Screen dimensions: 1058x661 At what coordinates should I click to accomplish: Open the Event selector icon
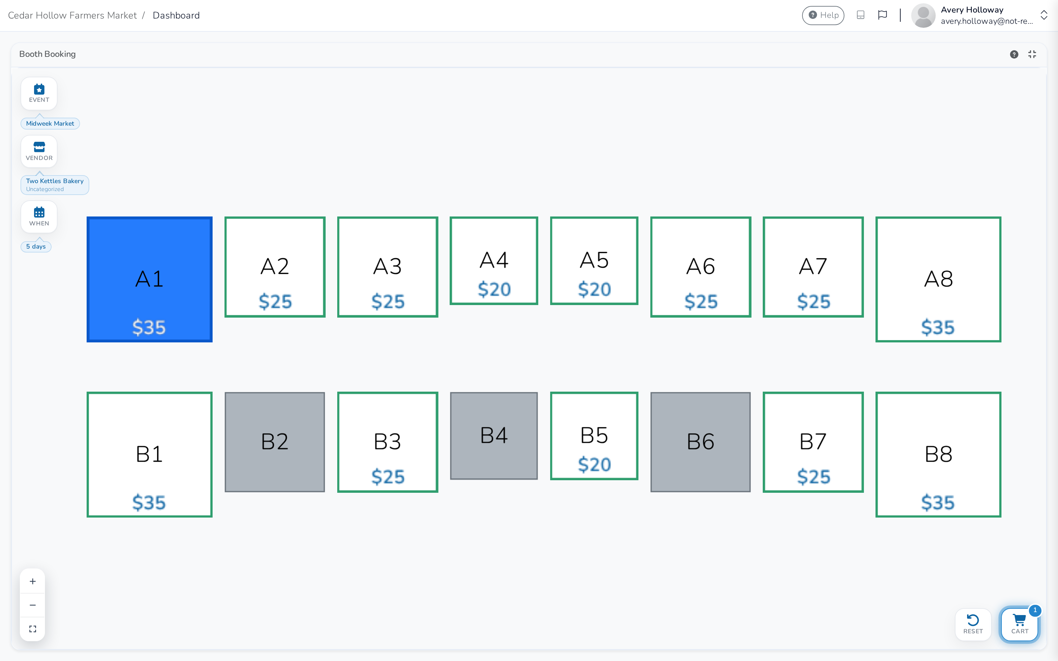click(39, 93)
